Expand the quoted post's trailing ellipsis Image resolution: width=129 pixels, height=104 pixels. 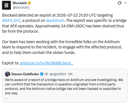tap(6, 98)
